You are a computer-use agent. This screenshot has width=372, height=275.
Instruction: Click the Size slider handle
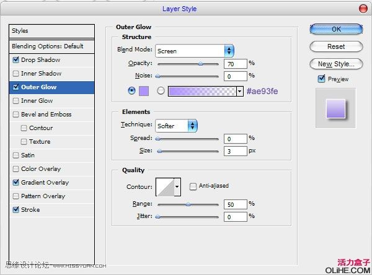point(160,151)
